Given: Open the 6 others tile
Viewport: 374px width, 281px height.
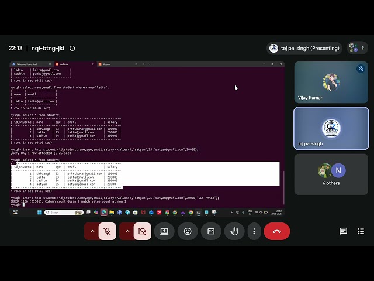Looking at the screenshot, I should coord(331,174).
